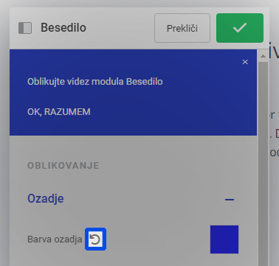
Task: Click the scrollbar up arrow
Action: [263, 56]
